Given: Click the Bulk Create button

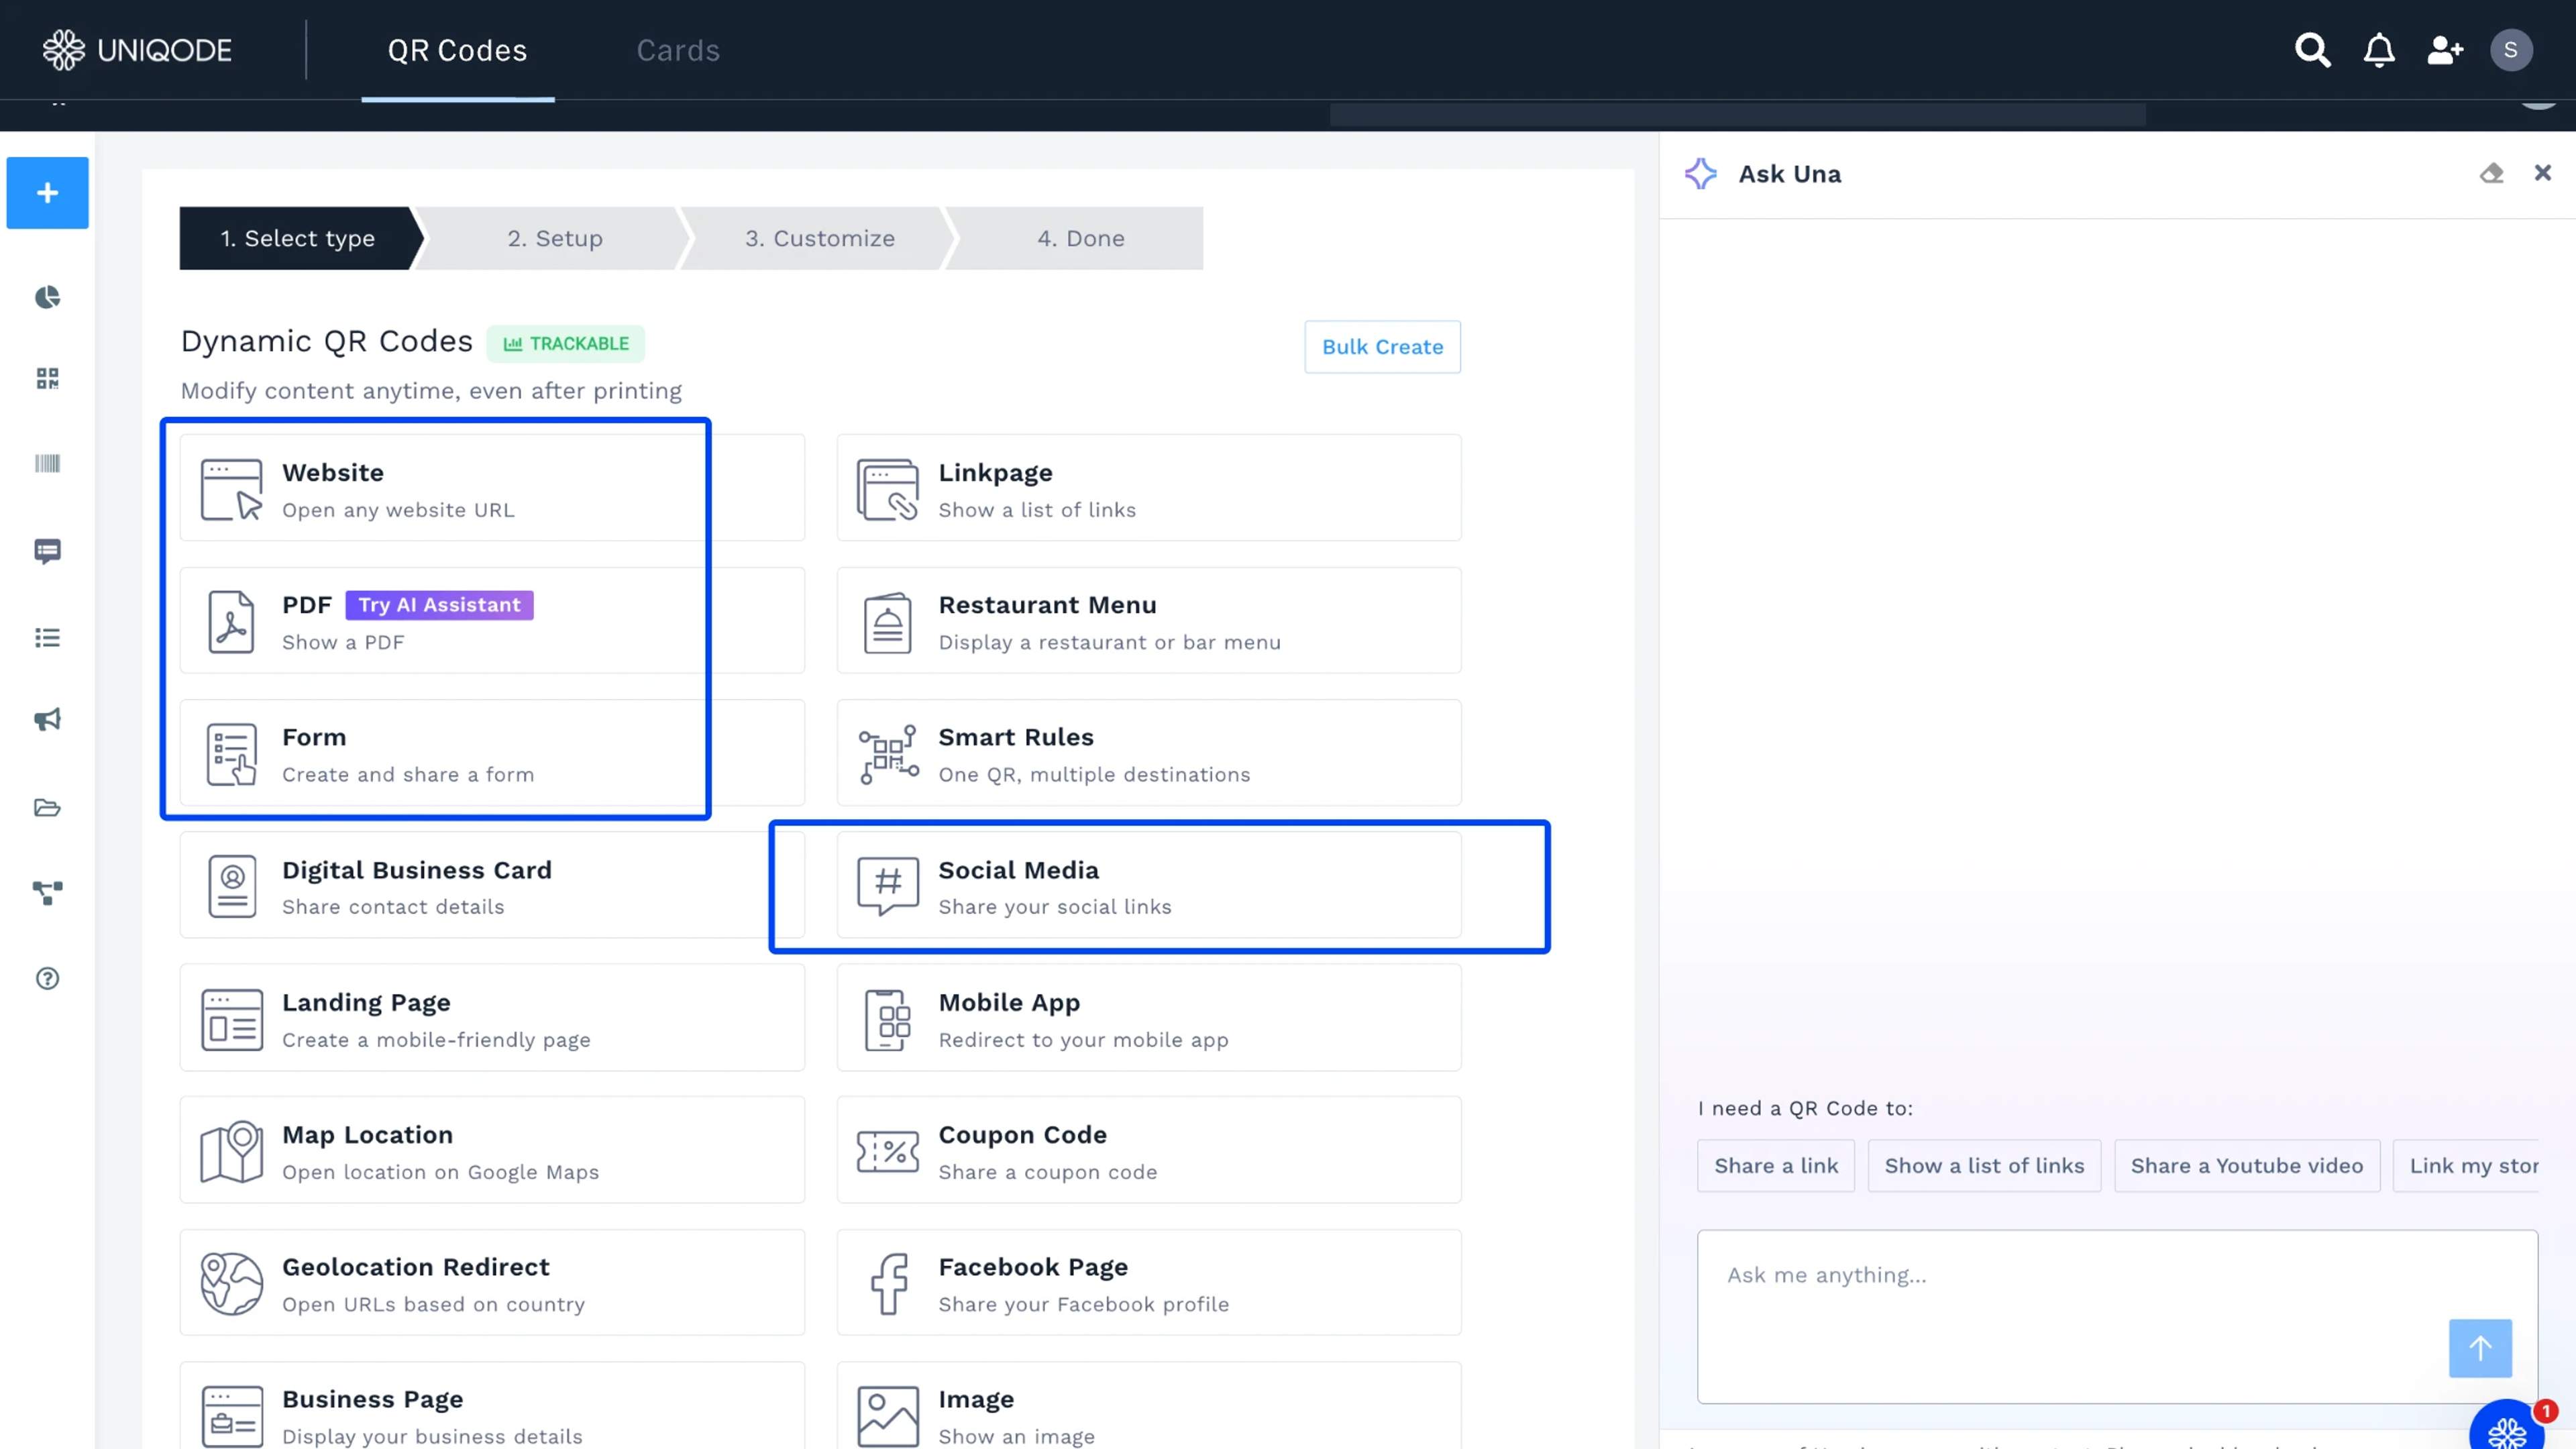Looking at the screenshot, I should coord(1382,347).
